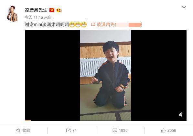Open 凌潇肃先生 profile name link

click(x=36, y=10)
